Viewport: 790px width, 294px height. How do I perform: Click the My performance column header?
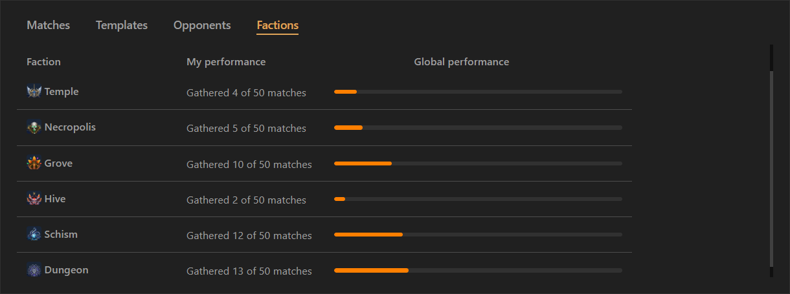[x=226, y=62]
